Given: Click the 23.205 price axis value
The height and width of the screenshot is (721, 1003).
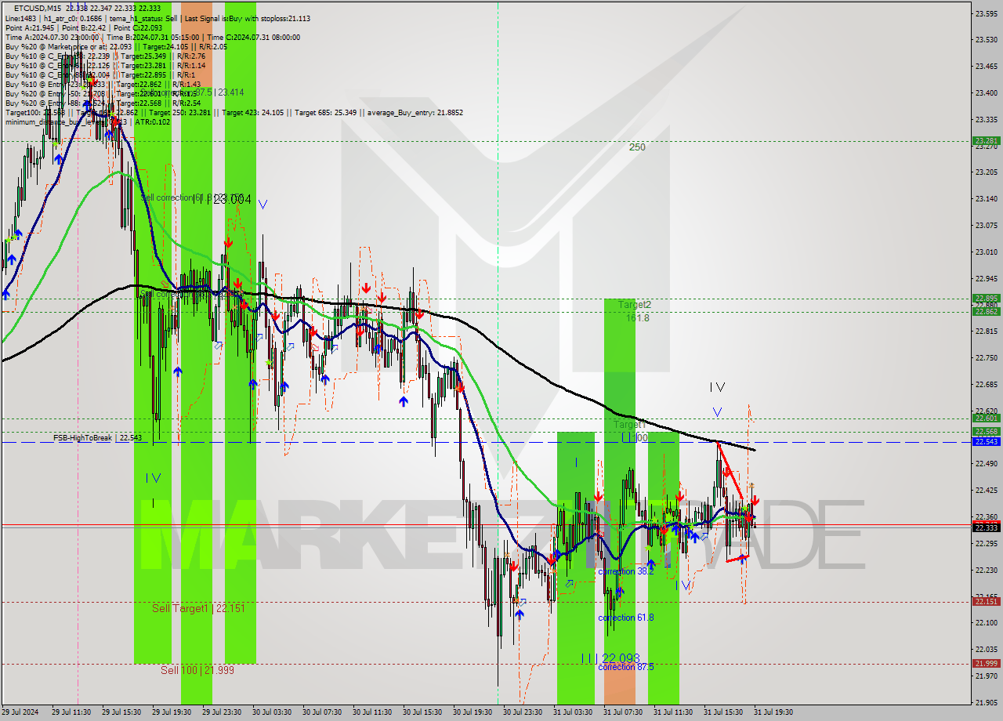Looking at the screenshot, I should click(x=986, y=172).
